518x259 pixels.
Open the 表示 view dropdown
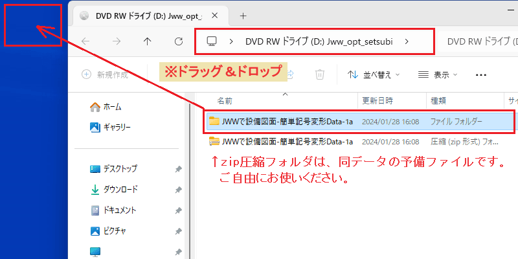438,74
